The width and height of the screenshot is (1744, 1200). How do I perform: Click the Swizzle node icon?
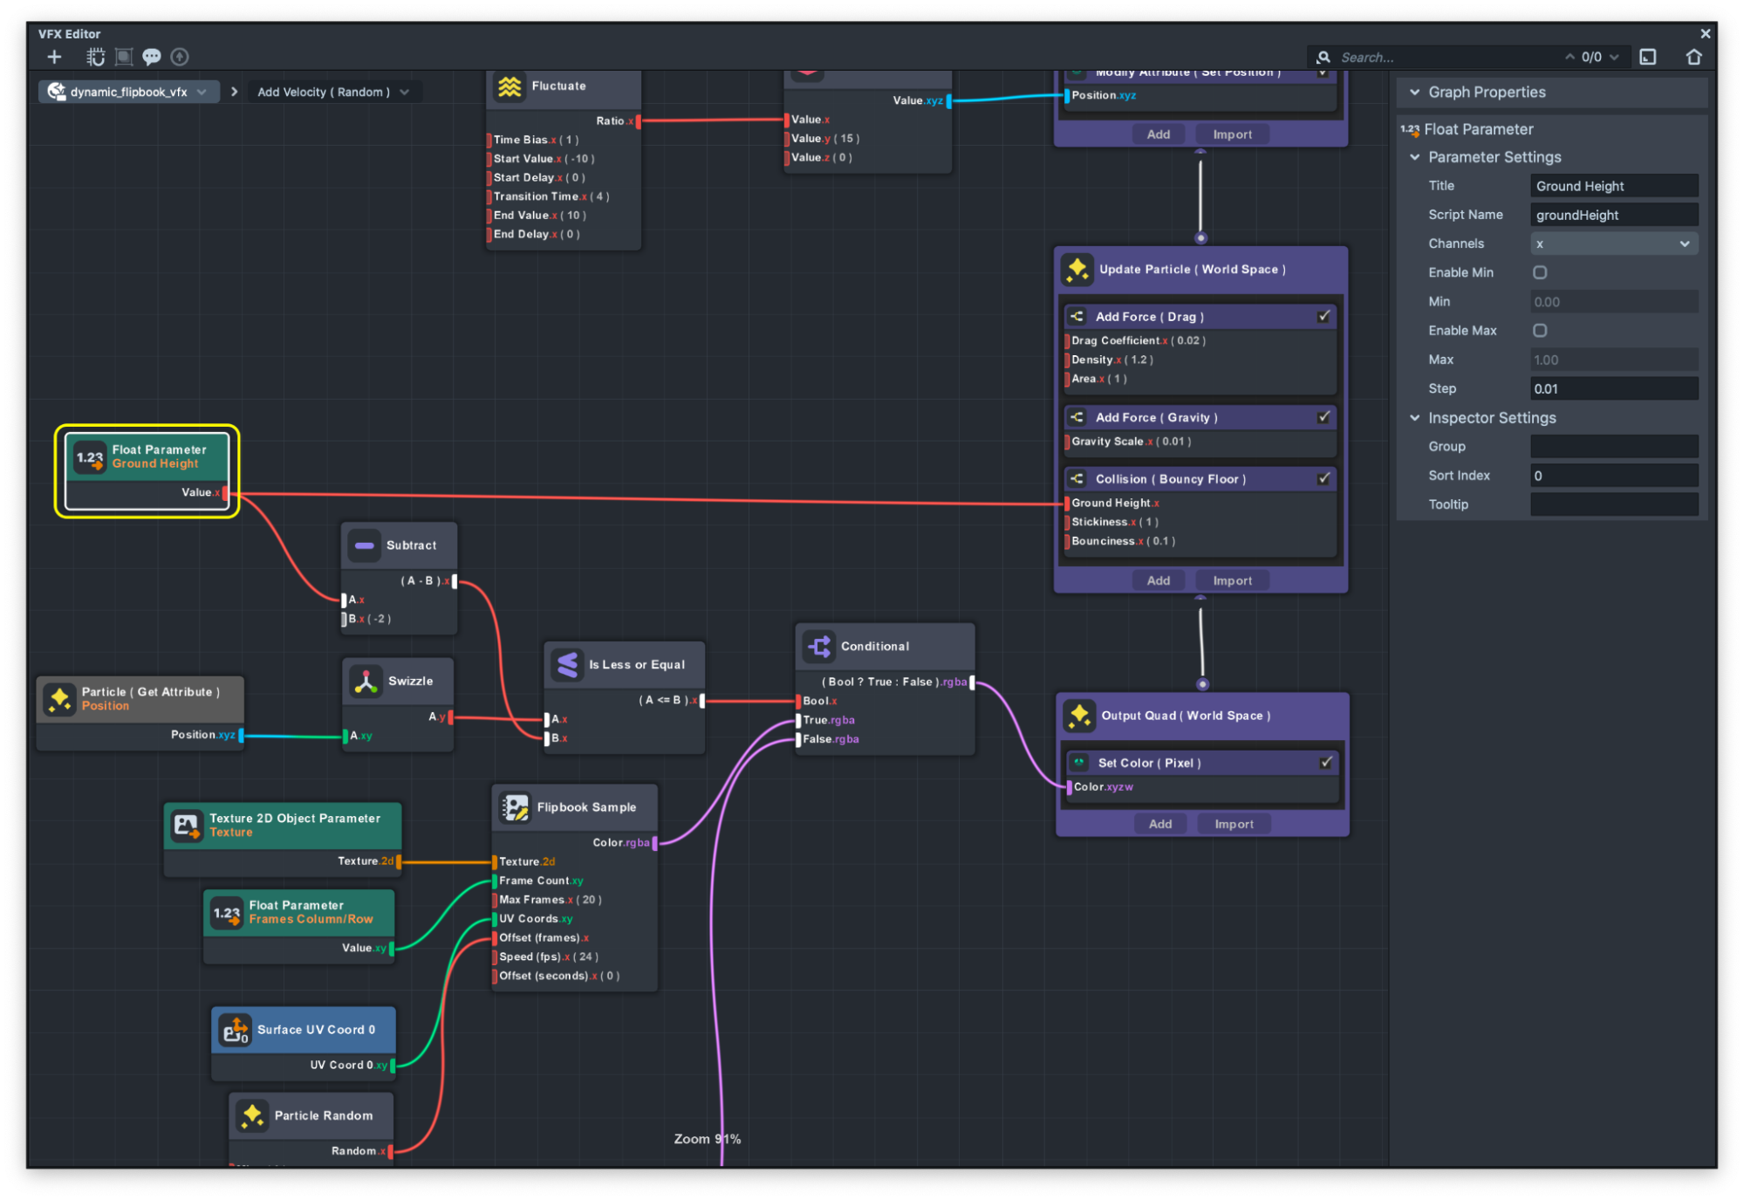click(366, 682)
